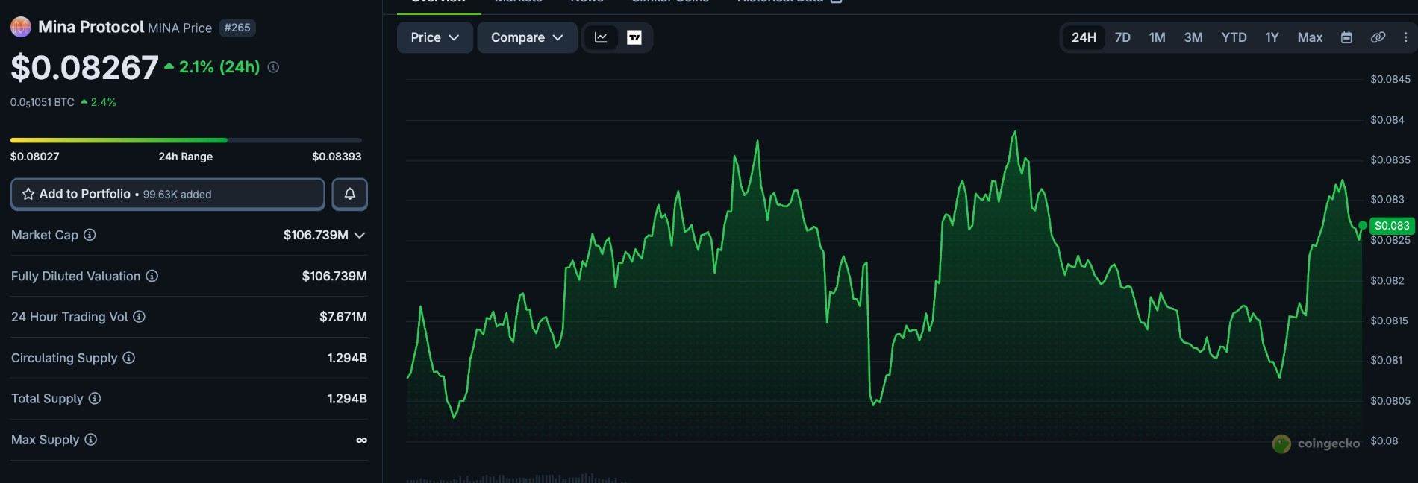Open the Price dropdown
Viewport: 1418px width, 483px height.
(434, 37)
